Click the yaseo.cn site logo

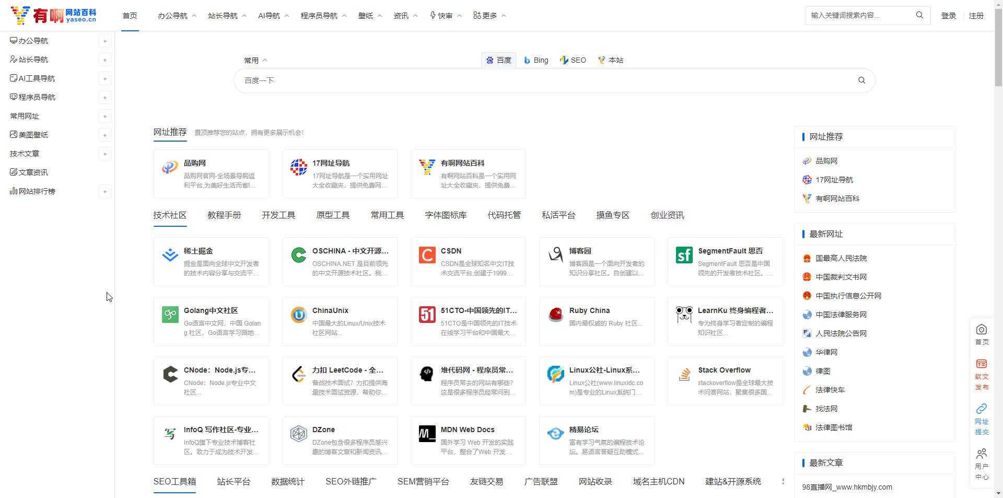pyautogui.click(x=54, y=16)
